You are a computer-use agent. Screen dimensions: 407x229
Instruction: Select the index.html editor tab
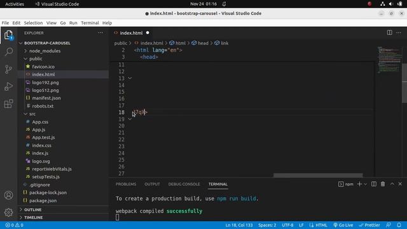pos(132,32)
